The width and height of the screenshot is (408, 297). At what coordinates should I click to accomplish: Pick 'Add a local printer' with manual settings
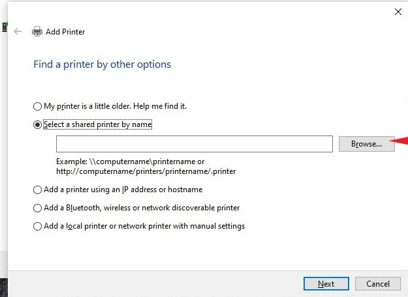(x=37, y=226)
